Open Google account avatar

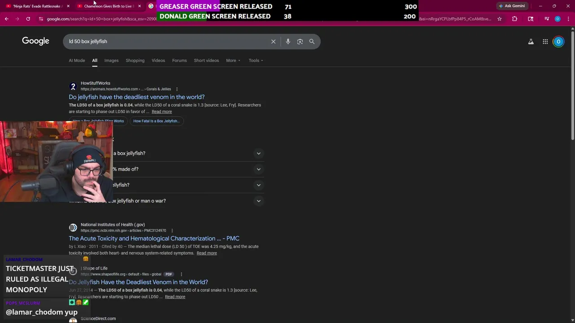click(558, 41)
